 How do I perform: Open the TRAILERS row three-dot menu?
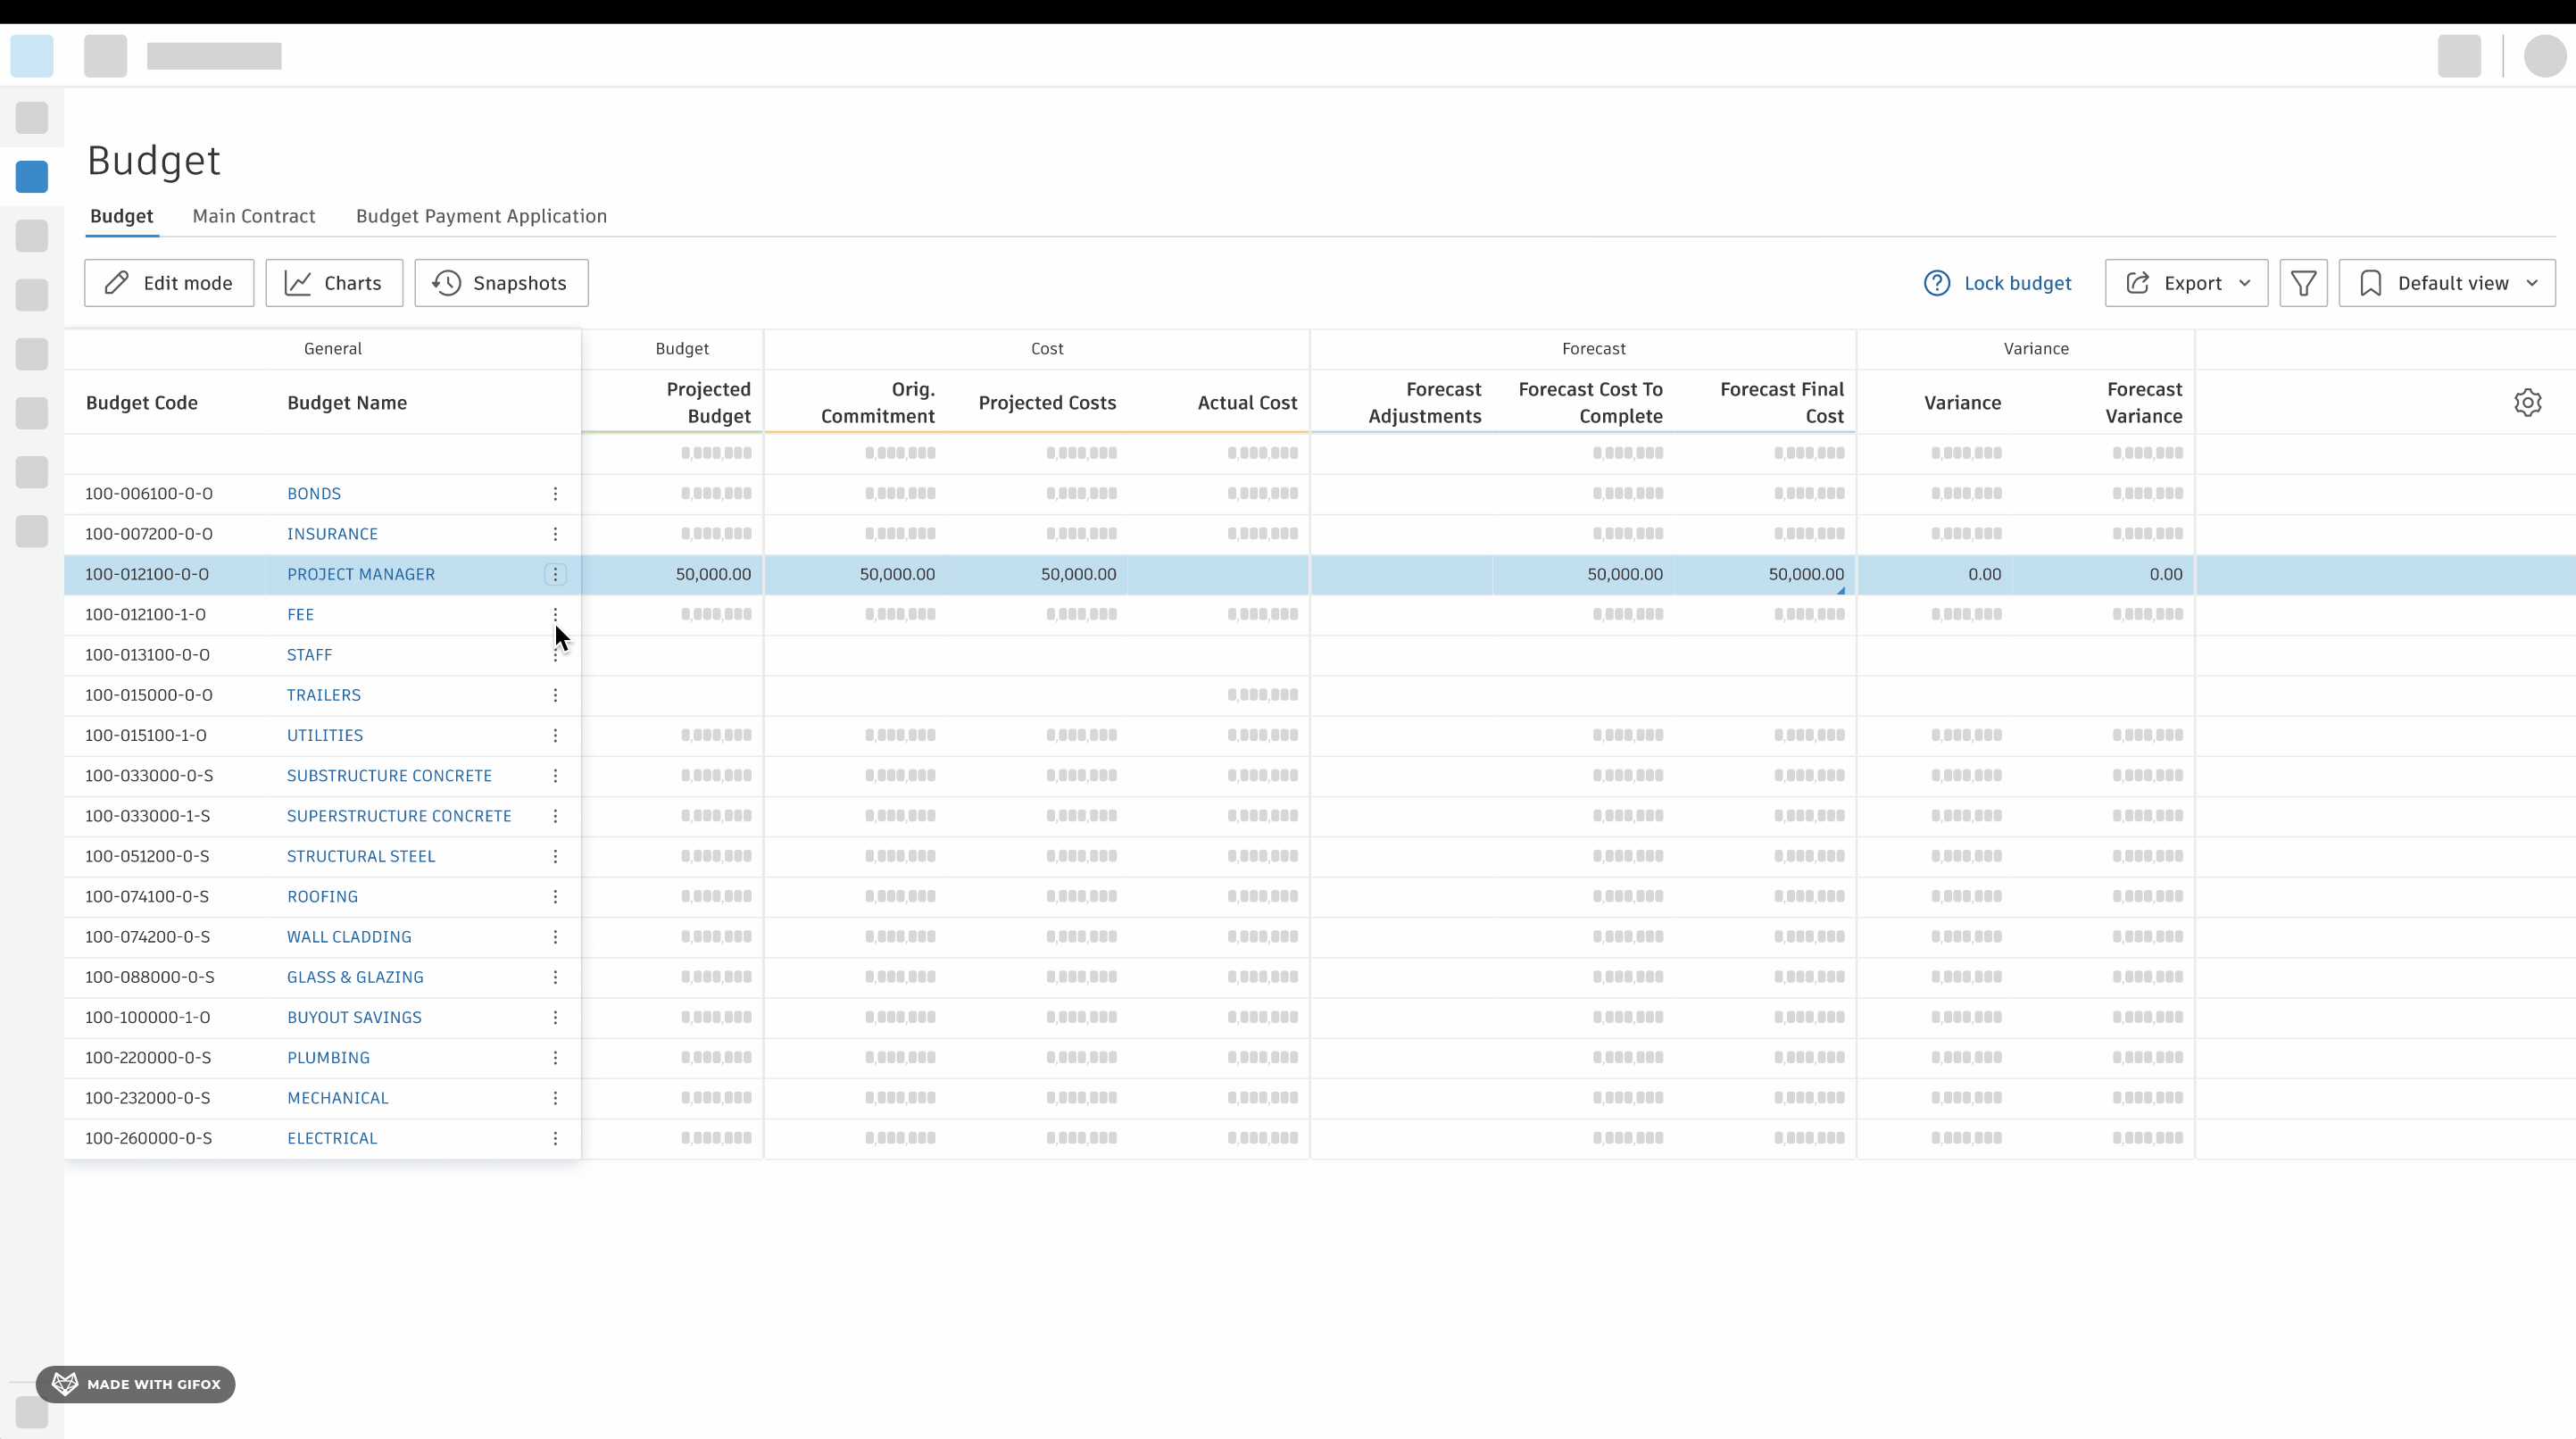pyautogui.click(x=555, y=695)
